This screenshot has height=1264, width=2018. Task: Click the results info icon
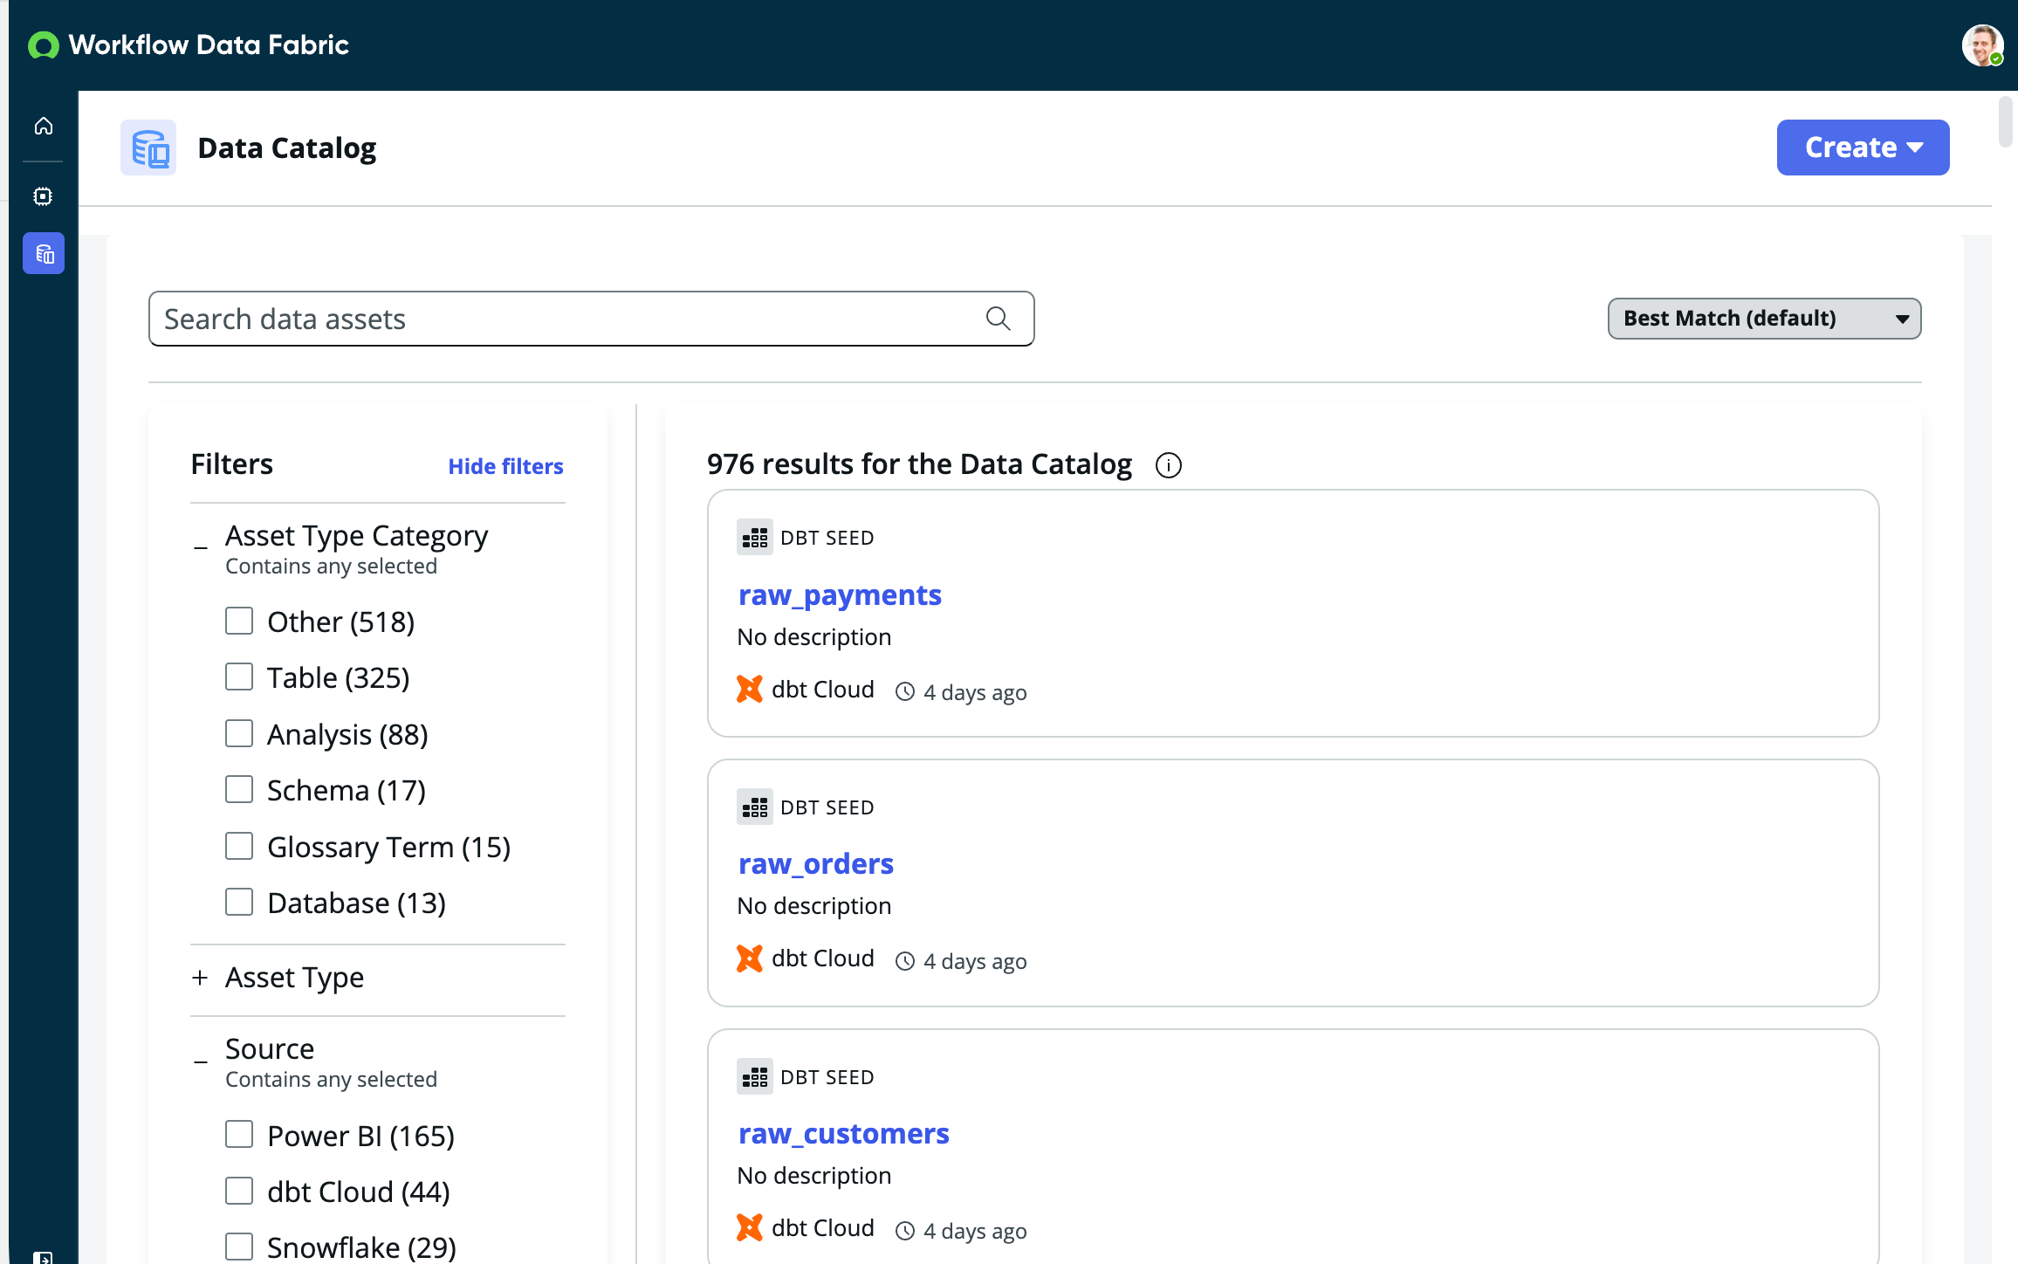pos(1168,465)
